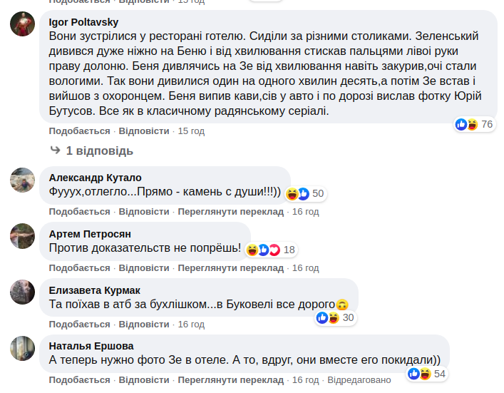
Task: View translation of Александр Кутало's comment
Action: pyautogui.click(x=230, y=212)
